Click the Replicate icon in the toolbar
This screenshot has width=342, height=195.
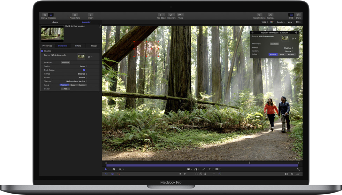271,15
